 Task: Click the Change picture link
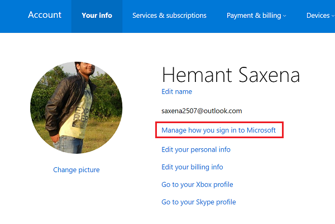coord(76,169)
